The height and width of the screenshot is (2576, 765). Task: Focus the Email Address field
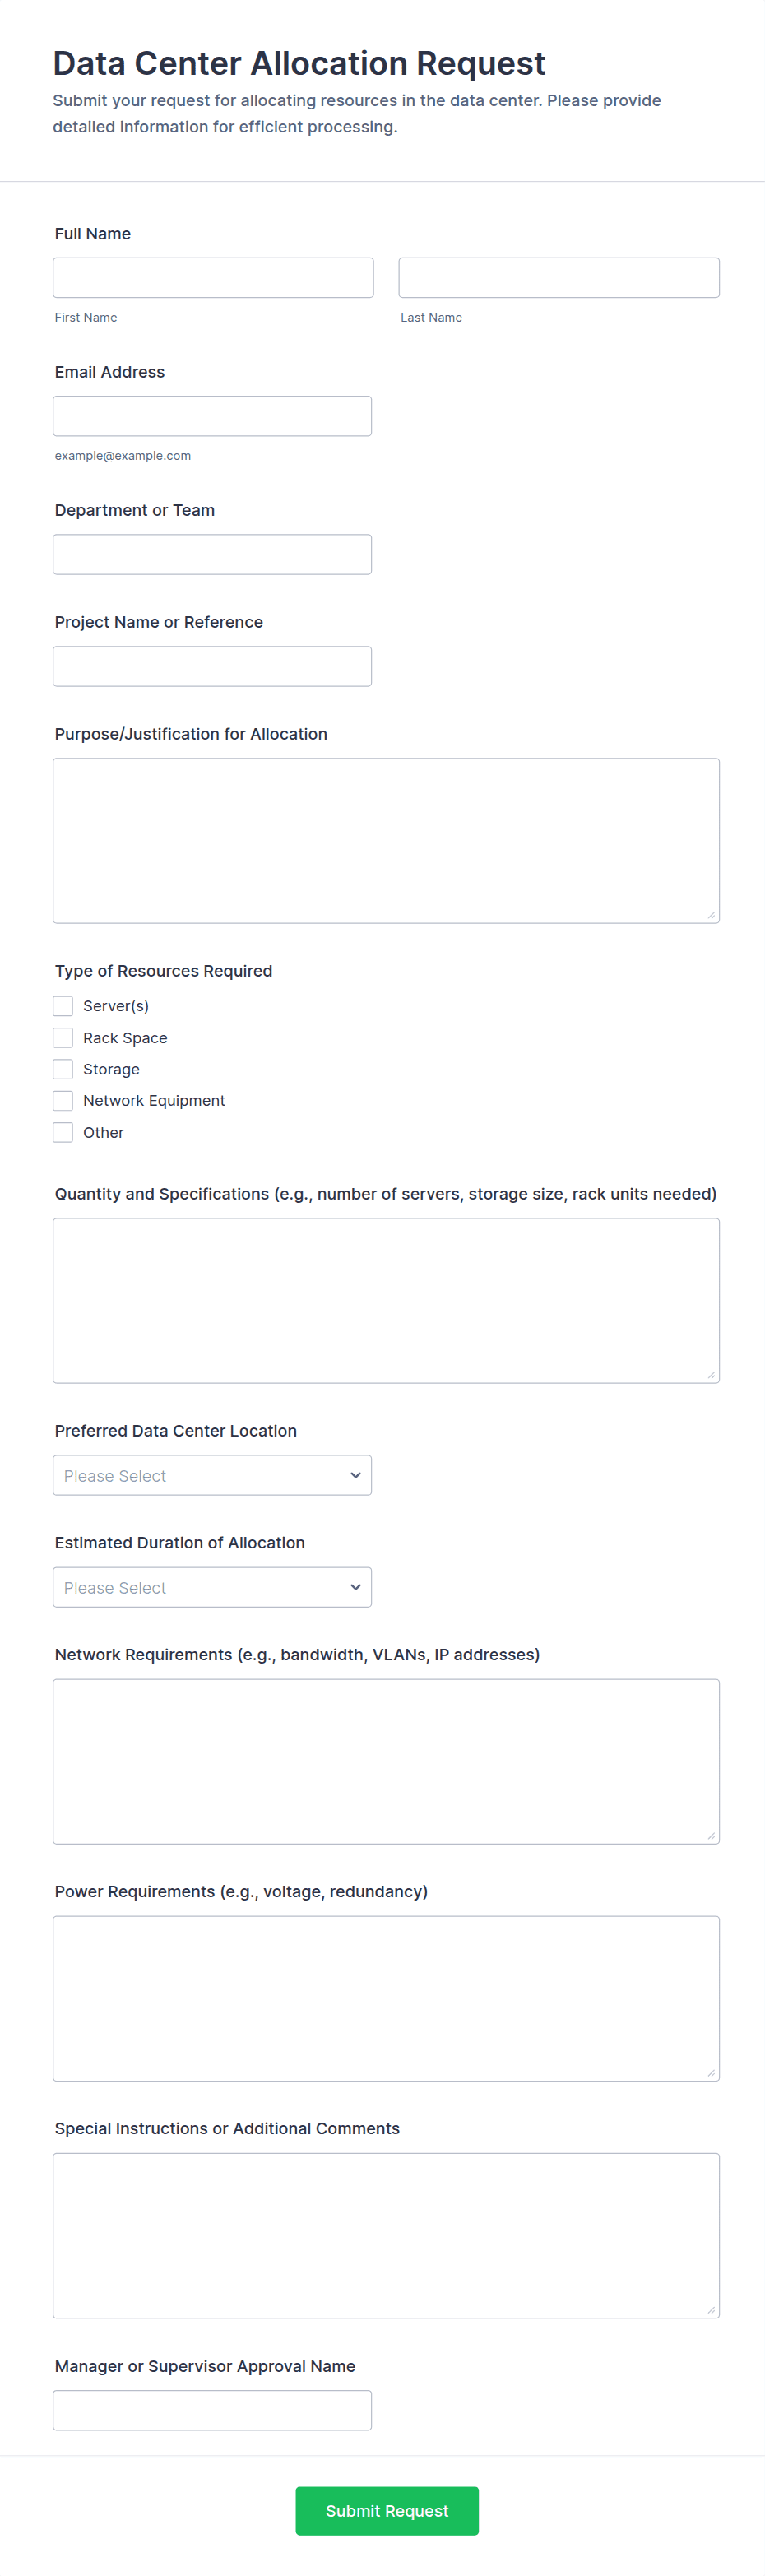tap(212, 416)
